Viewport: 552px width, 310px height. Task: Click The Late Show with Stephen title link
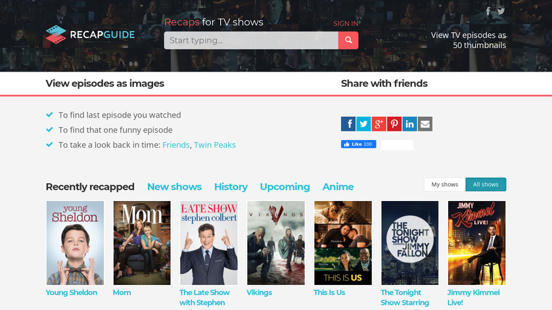coord(204,298)
